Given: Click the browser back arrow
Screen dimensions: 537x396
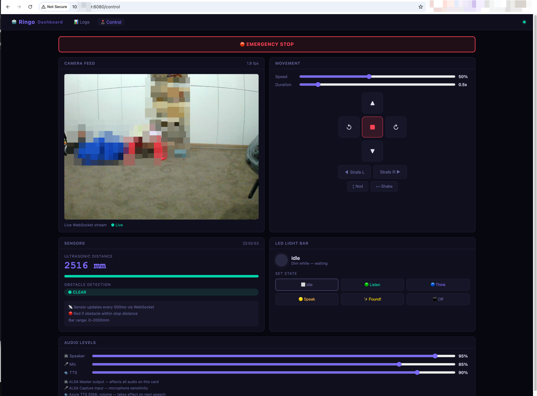Looking at the screenshot, I should point(8,6).
